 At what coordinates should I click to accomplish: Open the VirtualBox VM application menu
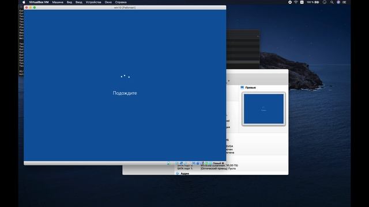click(x=39, y=2)
